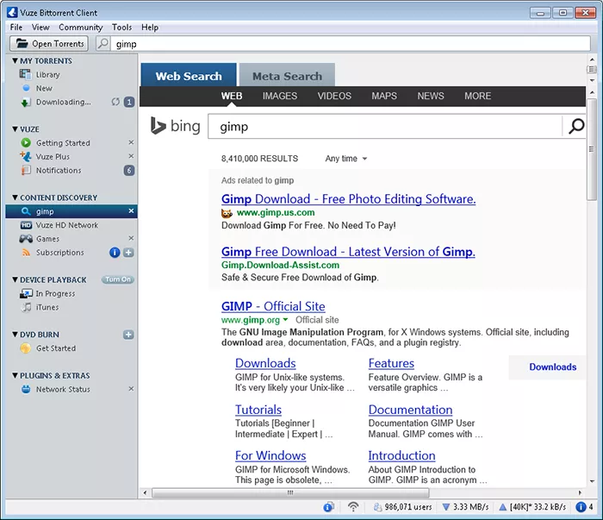Open the Tools menu
Image resolution: width=603 pixels, height=520 pixels.
[x=122, y=28]
